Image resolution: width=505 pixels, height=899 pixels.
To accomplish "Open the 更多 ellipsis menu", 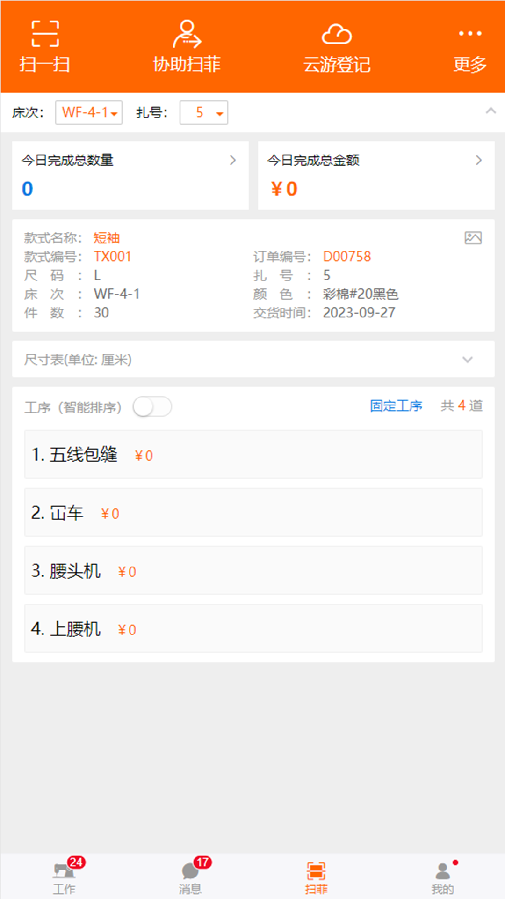I will (x=469, y=45).
